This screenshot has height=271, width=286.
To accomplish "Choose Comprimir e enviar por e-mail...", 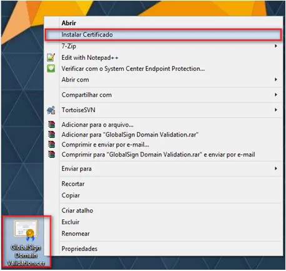I will click(x=164, y=145).
